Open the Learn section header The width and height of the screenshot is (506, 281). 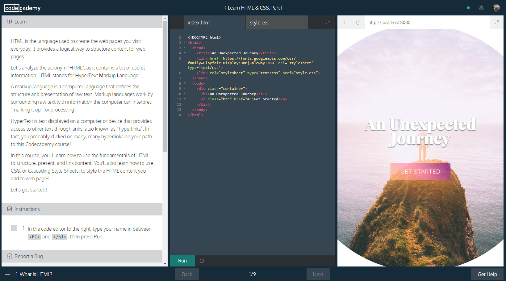82,22
